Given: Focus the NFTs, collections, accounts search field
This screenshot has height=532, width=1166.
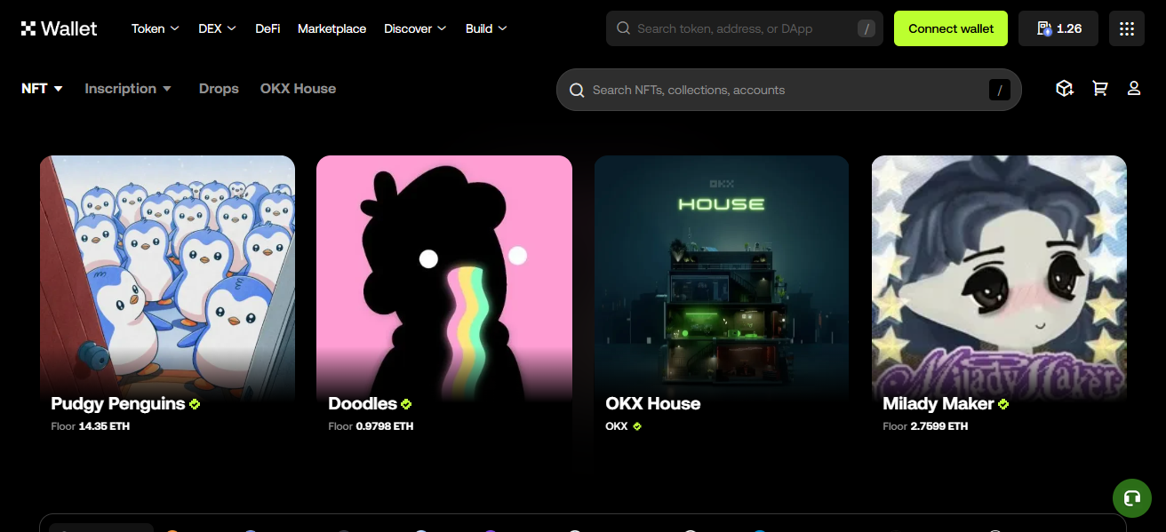Looking at the screenshot, I should tap(789, 90).
